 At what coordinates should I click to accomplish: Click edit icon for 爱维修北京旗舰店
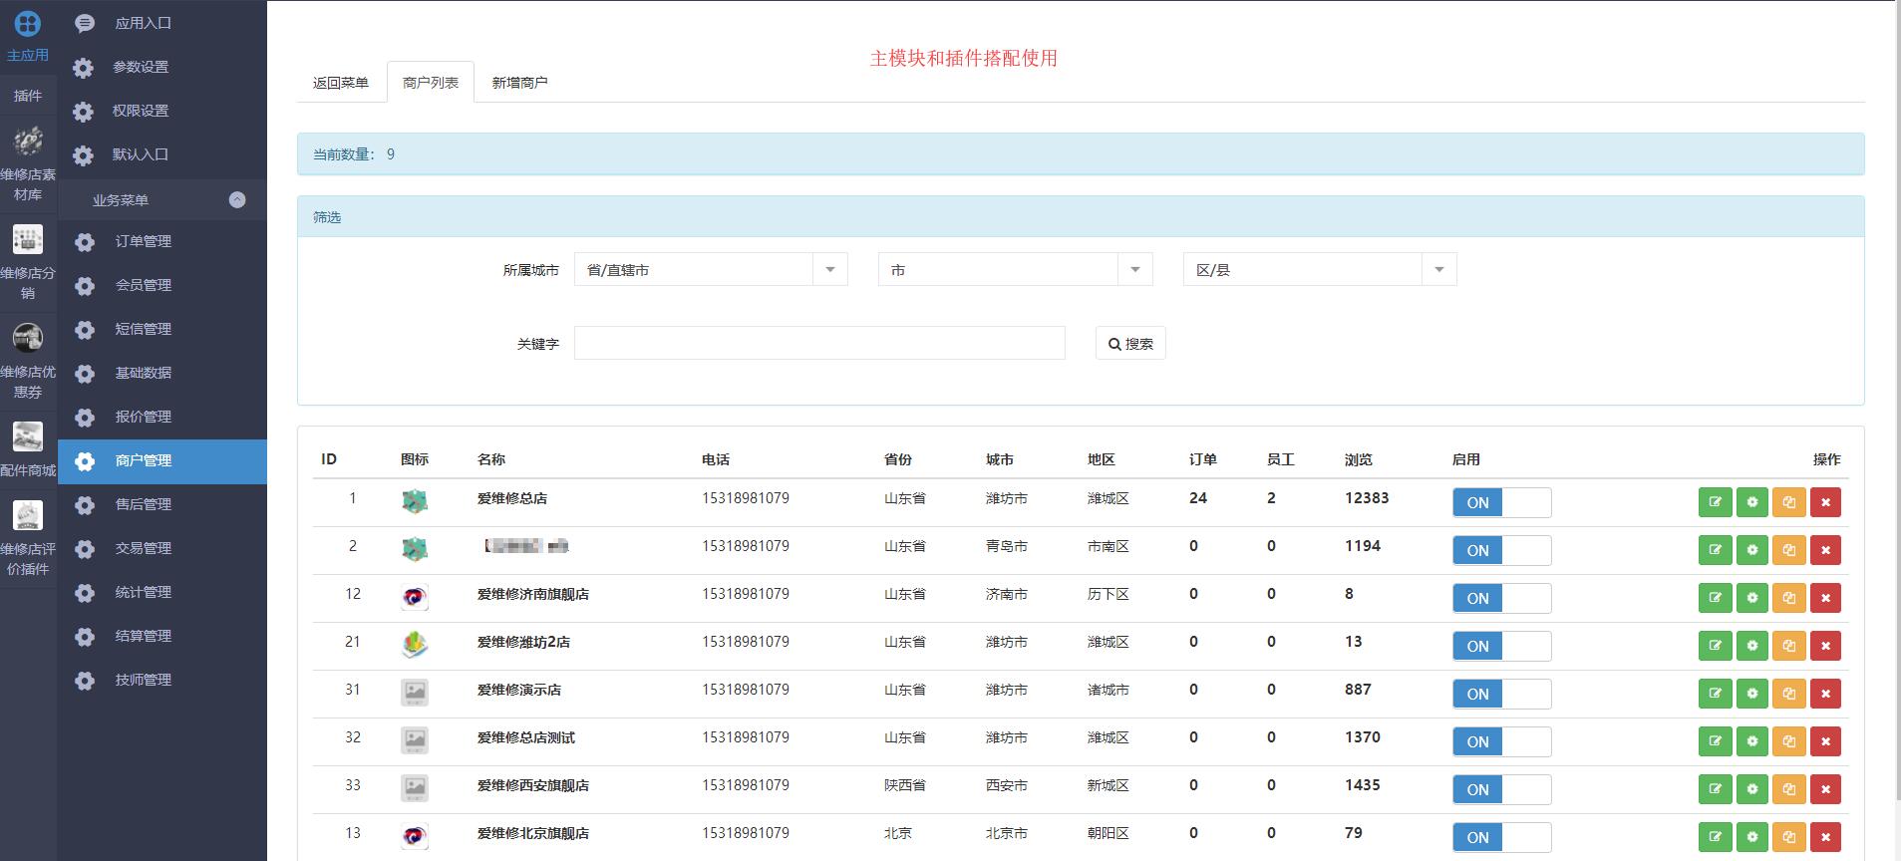coord(1715,837)
